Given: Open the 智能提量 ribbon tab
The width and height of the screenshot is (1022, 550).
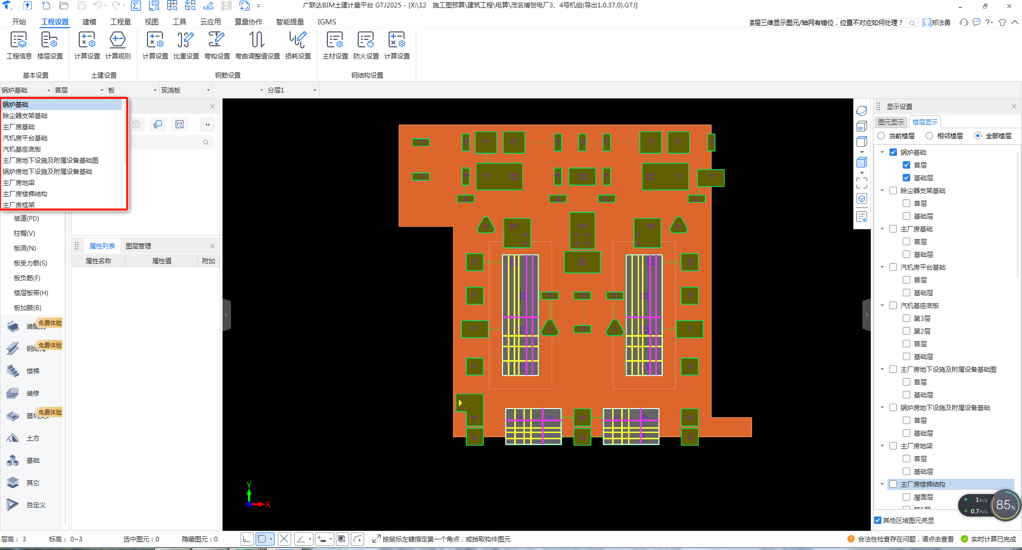Looking at the screenshot, I should click(290, 22).
